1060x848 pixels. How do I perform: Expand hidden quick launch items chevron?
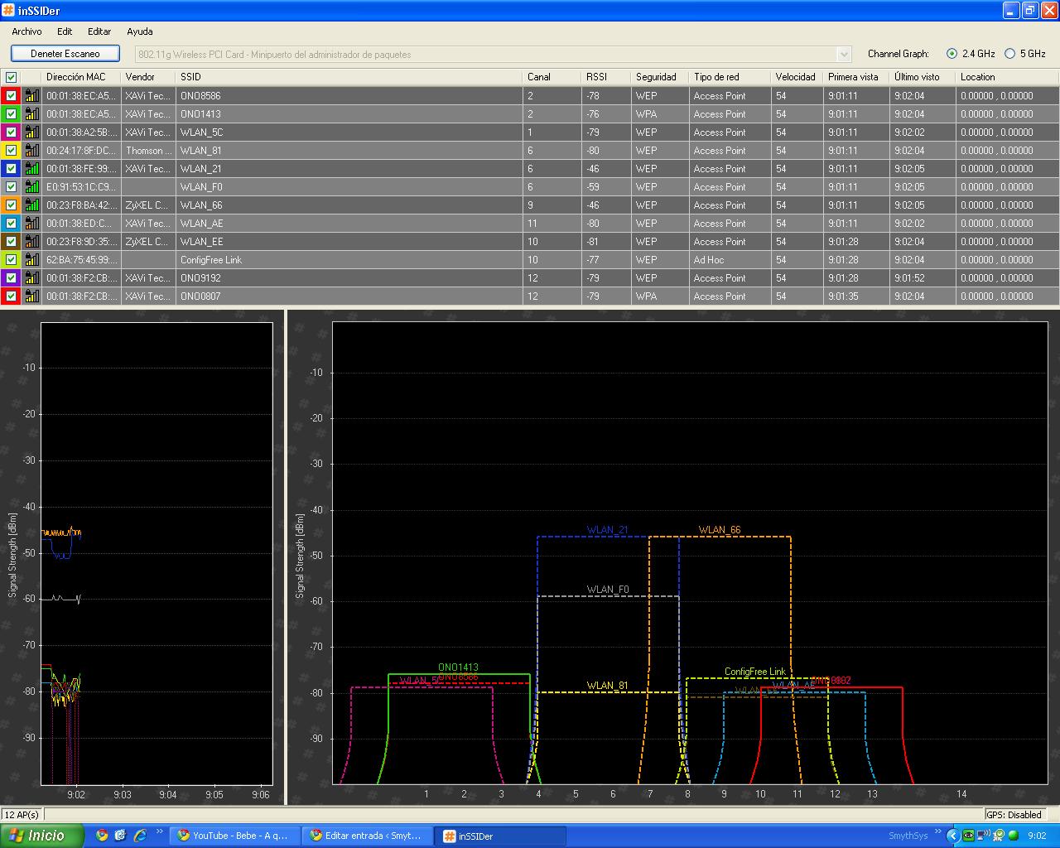[x=160, y=833]
